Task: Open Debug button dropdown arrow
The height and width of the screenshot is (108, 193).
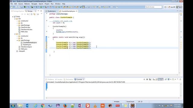Action: click(x=39, y=7)
